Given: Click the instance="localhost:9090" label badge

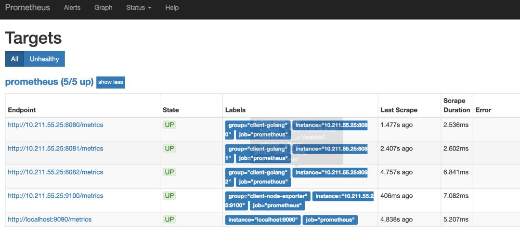Looking at the screenshot, I should tap(263, 220).
